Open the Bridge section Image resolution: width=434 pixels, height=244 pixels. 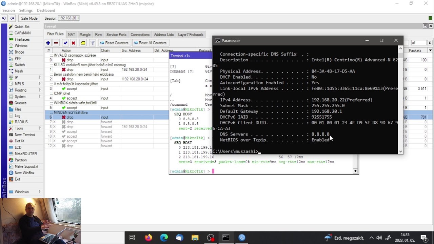pos(19,52)
